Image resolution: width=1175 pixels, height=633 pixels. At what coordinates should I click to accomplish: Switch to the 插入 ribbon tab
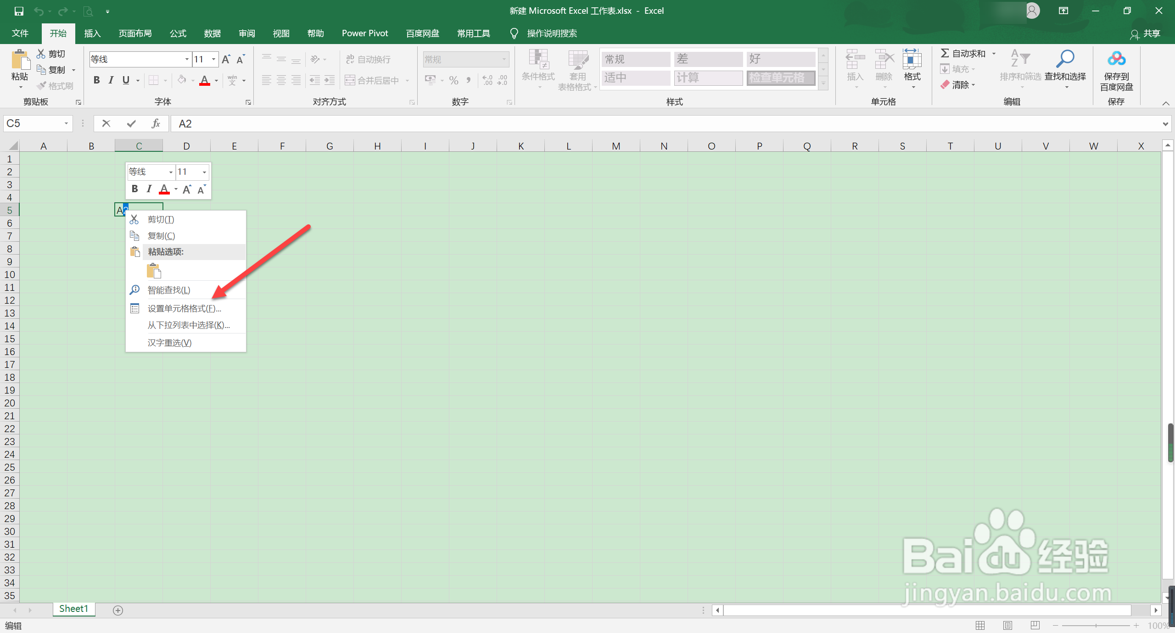pos(92,33)
